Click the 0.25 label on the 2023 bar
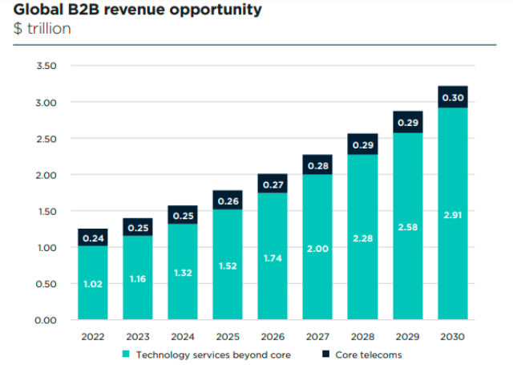Image resolution: width=513 pixels, height=365 pixels. (138, 228)
